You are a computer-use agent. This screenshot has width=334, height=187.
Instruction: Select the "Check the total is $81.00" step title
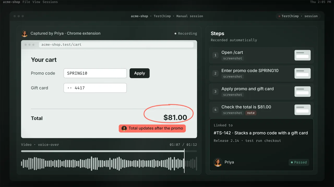[x=246, y=107]
